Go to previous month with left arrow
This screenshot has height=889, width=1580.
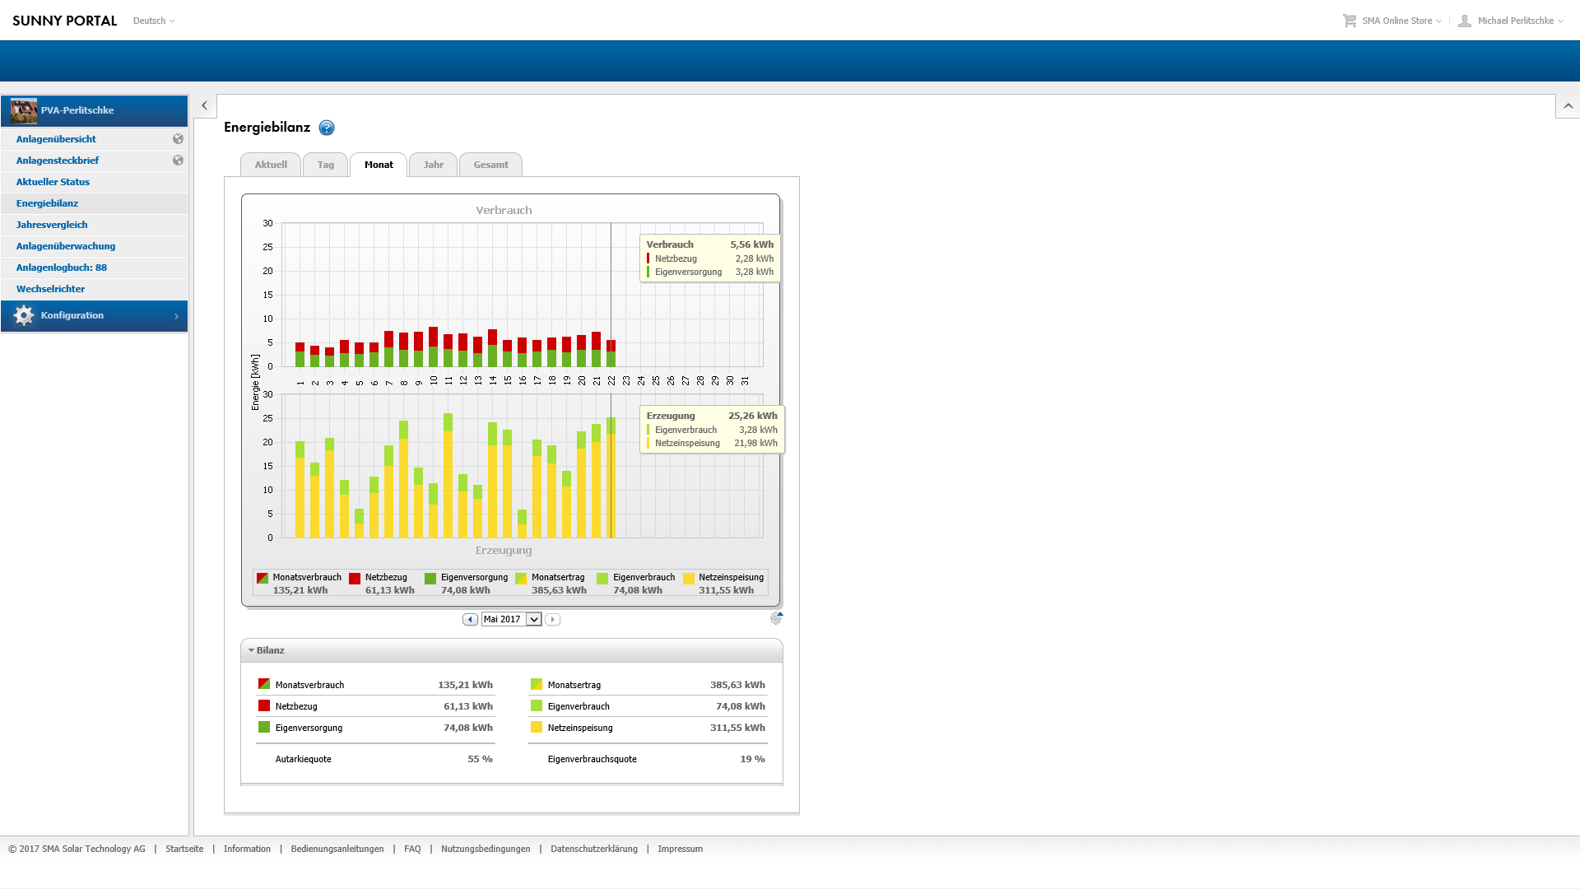point(470,619)
